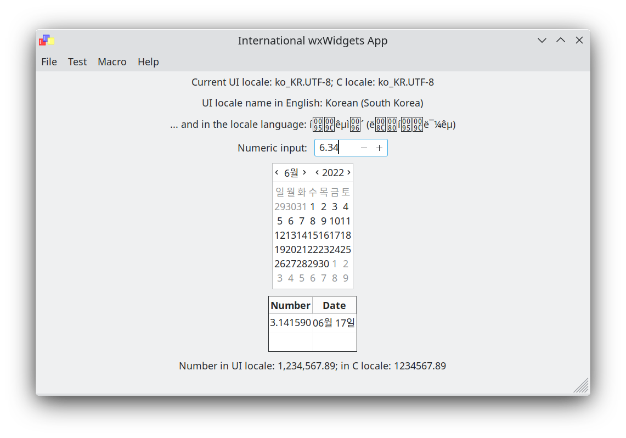
Task: Go to next year in calendar
Action: pyautogui.click(x=348, y=172)
